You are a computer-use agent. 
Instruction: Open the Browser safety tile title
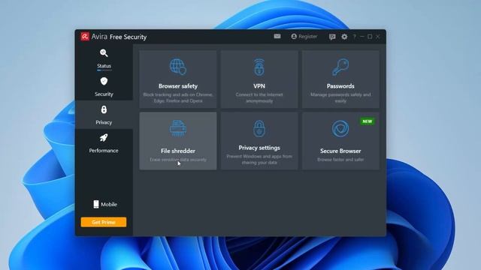click(x=178, y=86)
